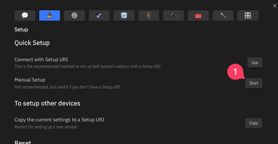Select the traffic light Selector tab
The image size is (278, 144).
149,15
